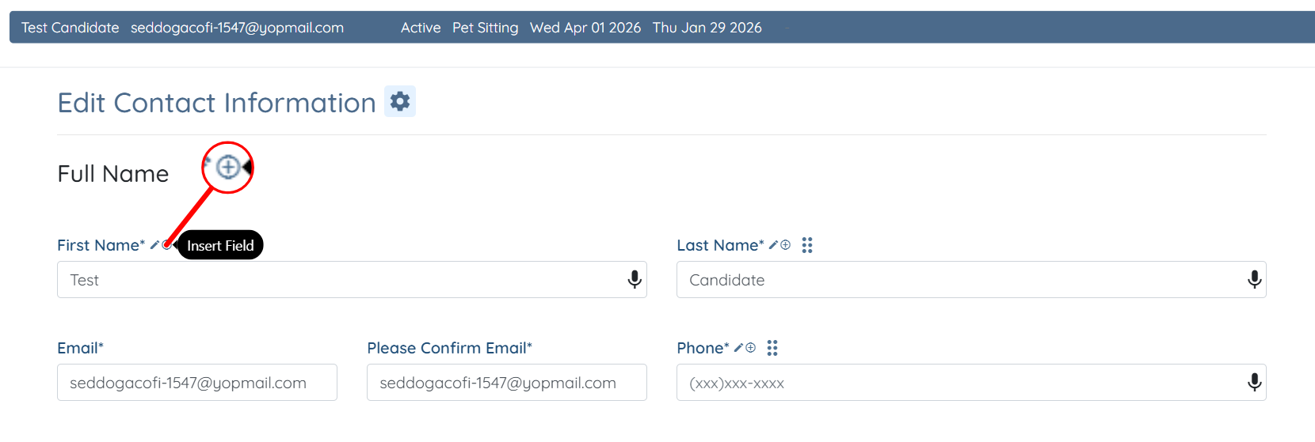Open settings gear beside Edit Contact Information
Viewport: 1315px width, 442px height.
click(400, 101)
